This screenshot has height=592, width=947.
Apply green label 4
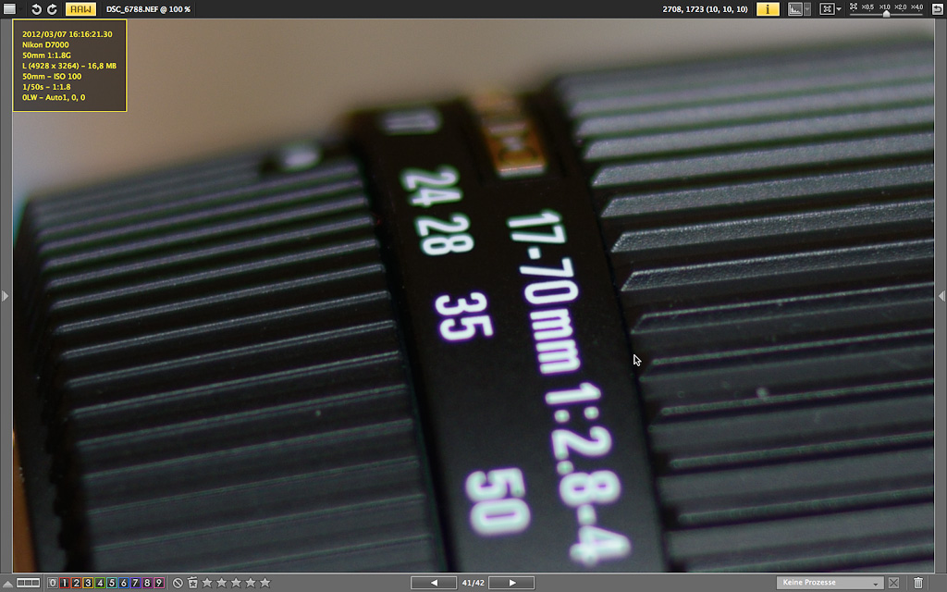pyautogui.click(x=100, y=583)
